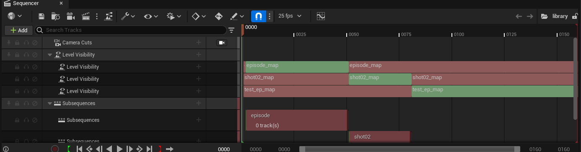
Task: Set playback start with green bracket
Action: click(69, 149)
